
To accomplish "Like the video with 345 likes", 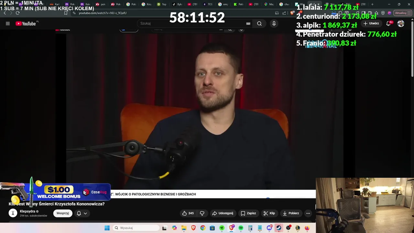I will click(188, 213).
